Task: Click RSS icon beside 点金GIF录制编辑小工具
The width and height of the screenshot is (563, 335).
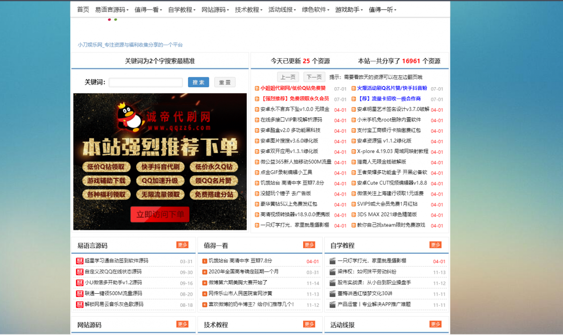Action: coord(257,172)
